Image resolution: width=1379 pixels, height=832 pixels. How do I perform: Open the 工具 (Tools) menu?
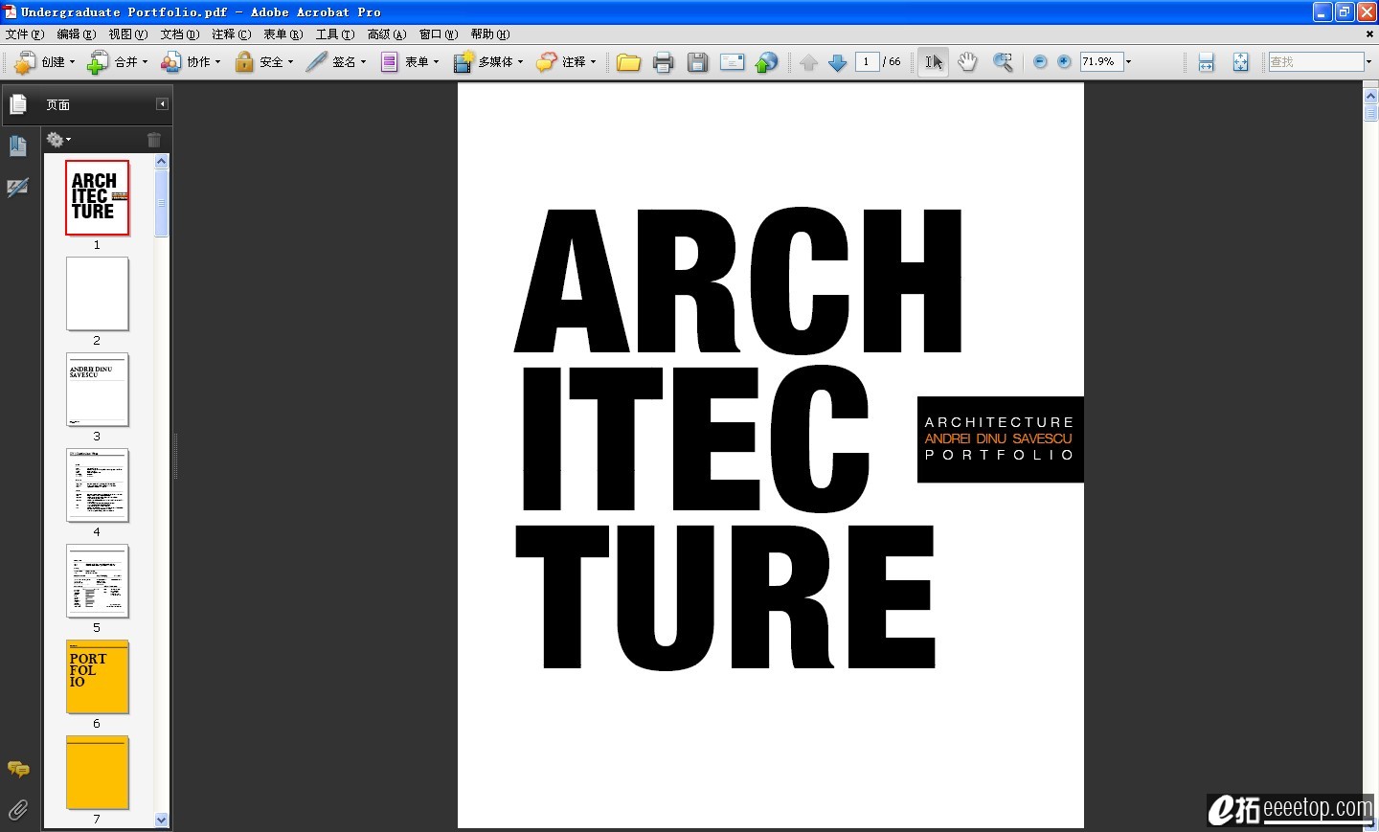coord(335,34)
